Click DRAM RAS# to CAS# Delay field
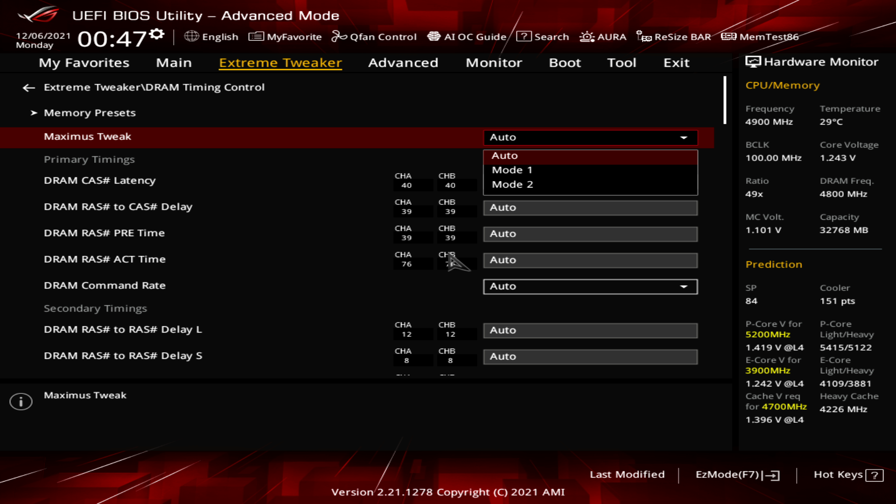The width and height of the screenshot is (896, 504). (x=590, y=208)
